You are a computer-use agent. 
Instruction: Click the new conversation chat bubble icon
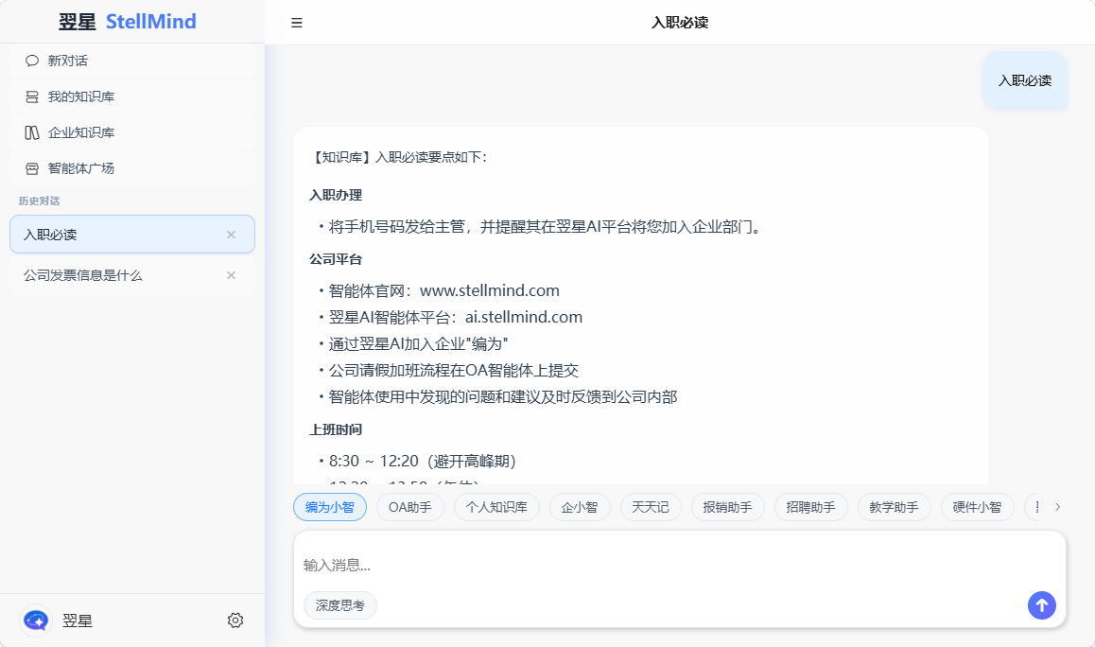[x=31, y=61]
